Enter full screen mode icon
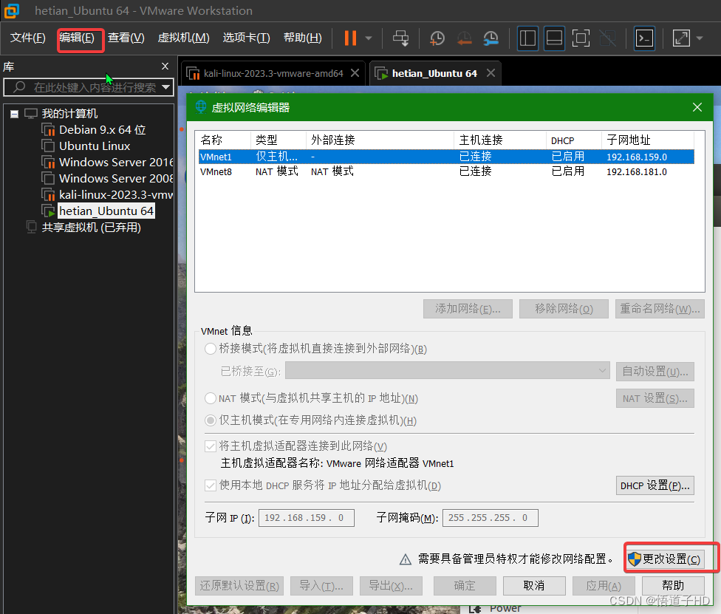Viewport: 721px width, 614px height. (581, 38)
